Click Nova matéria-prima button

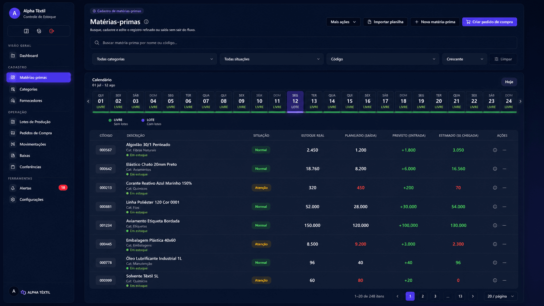435,22
